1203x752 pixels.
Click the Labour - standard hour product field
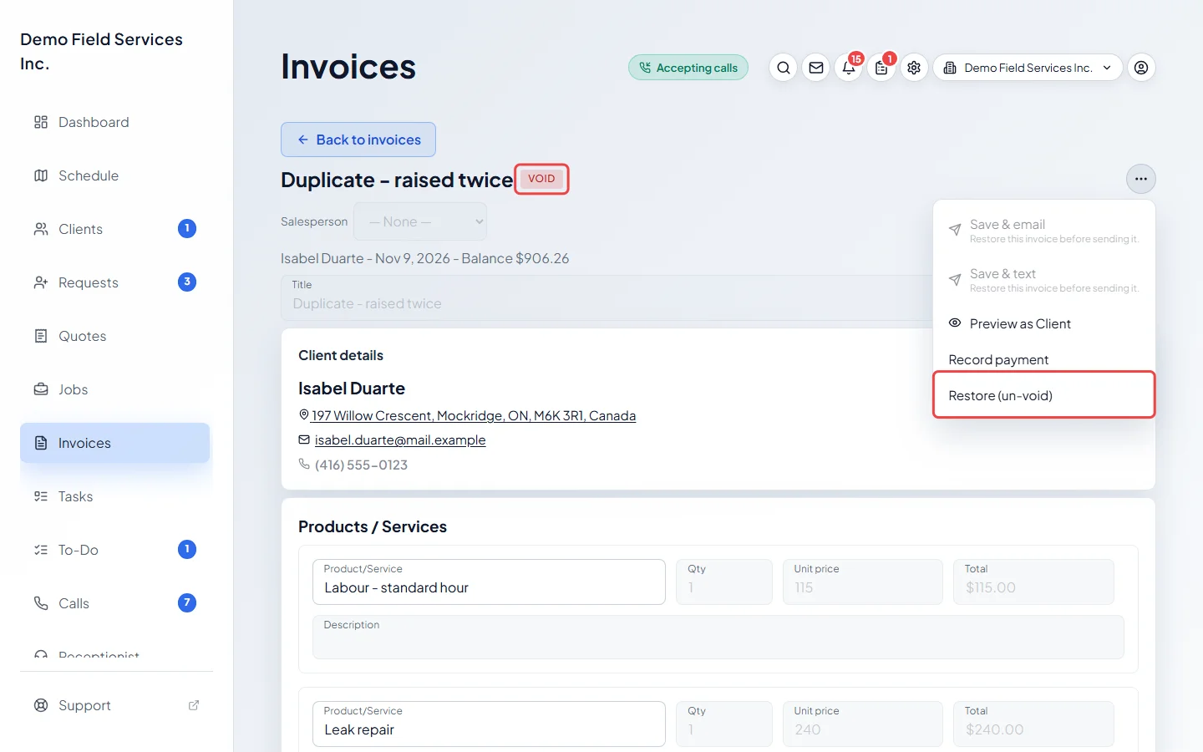(x=489, y=582)
